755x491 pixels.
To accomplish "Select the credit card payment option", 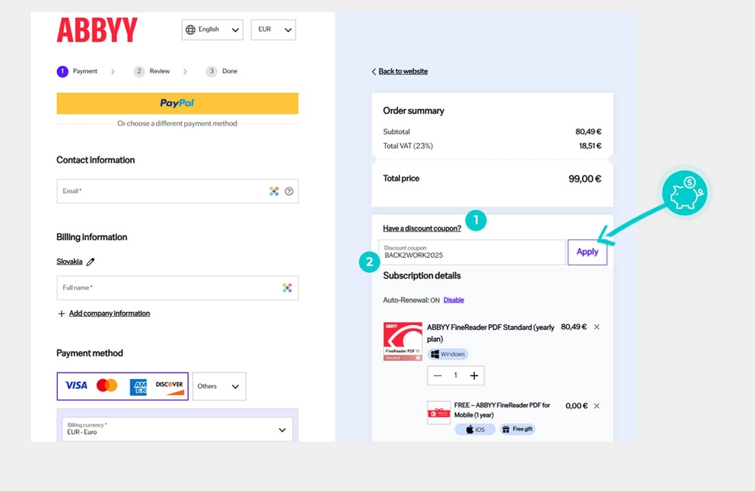I will point(122,386).
